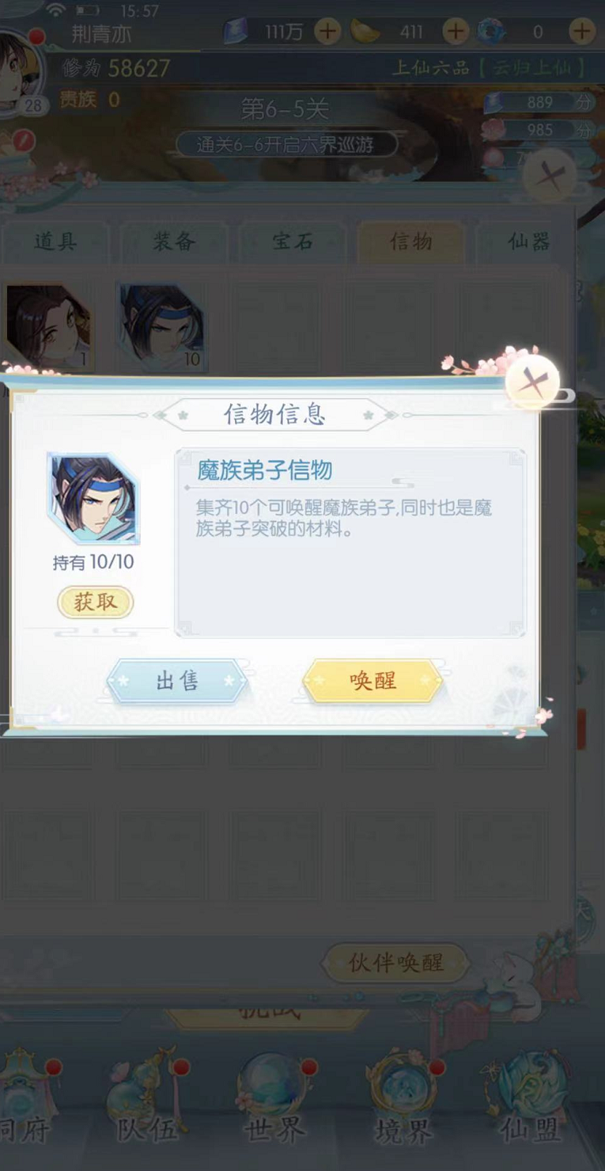Screen dimensions: 605x1171
Task: Switch to the 装备 tab
Action: tap(174, 241)
